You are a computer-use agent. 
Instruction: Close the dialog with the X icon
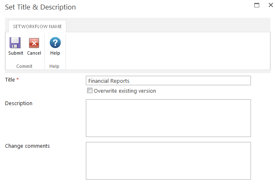(x=270, y=5)
